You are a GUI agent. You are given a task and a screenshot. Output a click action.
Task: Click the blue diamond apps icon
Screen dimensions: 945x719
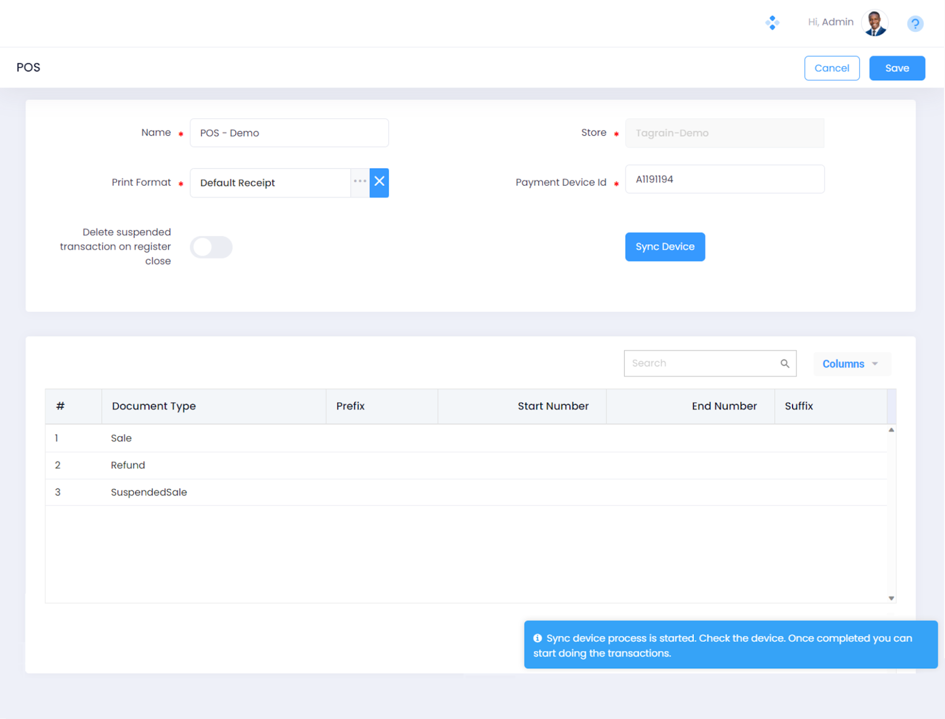pyautogui.click(x=772, y=23)
